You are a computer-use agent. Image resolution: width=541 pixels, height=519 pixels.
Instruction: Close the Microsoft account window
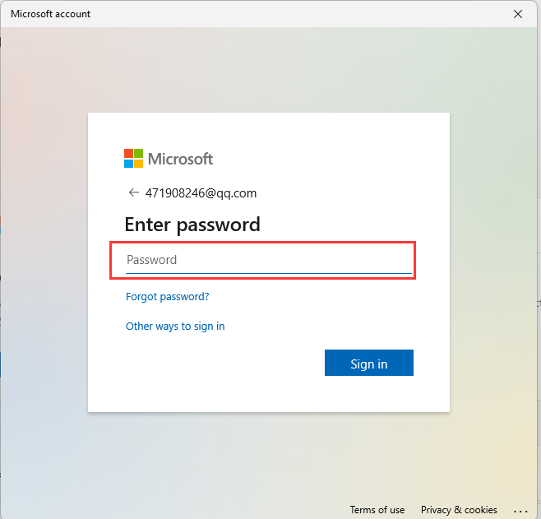[517, 14]
